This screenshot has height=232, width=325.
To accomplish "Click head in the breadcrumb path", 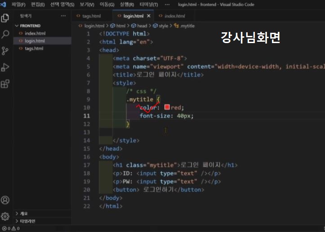I will [142, 26].
